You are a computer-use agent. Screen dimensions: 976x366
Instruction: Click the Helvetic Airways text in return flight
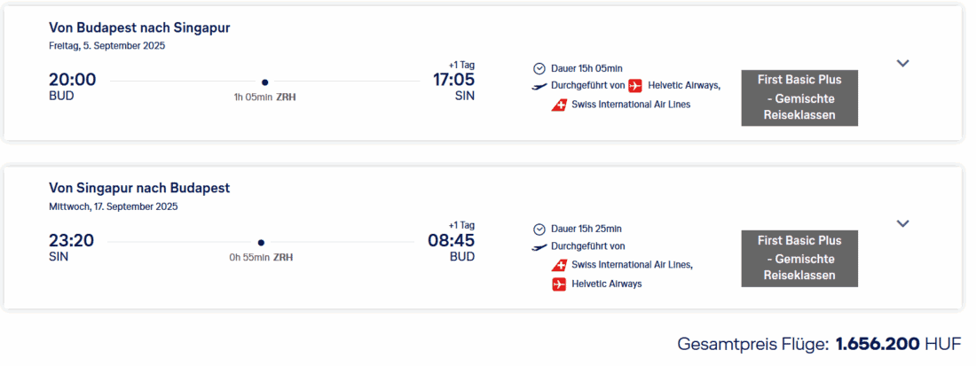point(606,284)
